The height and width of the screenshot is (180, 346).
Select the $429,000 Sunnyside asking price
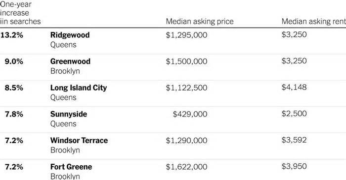click(x=190, y=114)
